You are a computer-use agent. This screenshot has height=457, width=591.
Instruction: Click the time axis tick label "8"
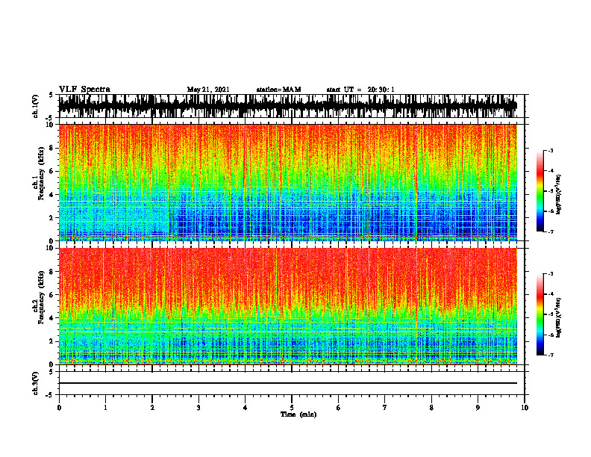[x=431, y=408]
